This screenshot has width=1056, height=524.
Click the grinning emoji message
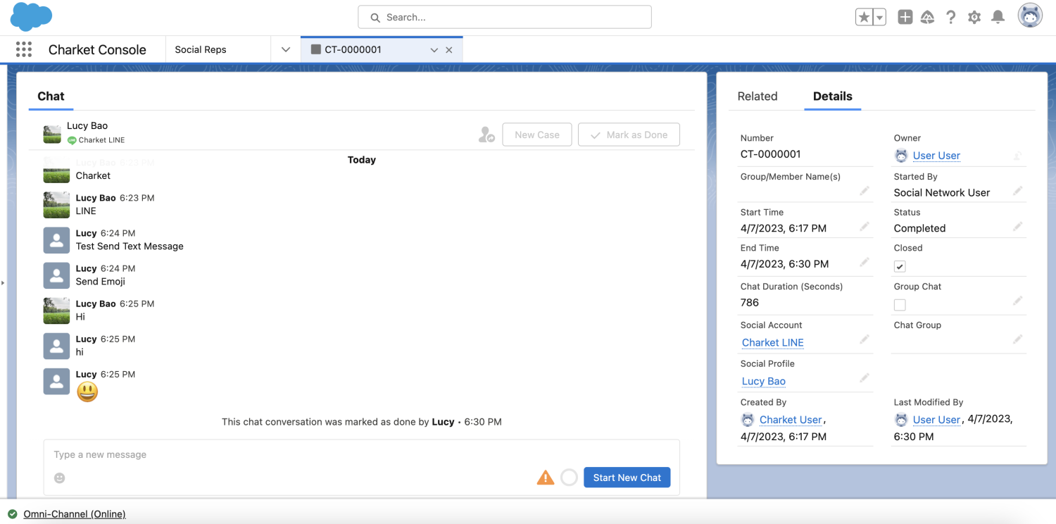87,392
